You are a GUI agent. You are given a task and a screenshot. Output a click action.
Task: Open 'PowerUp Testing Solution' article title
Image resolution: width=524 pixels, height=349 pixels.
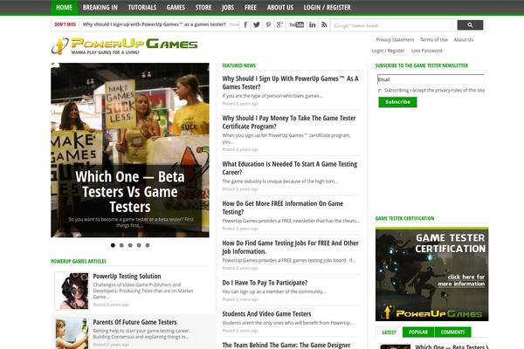(x=127, y=277)
